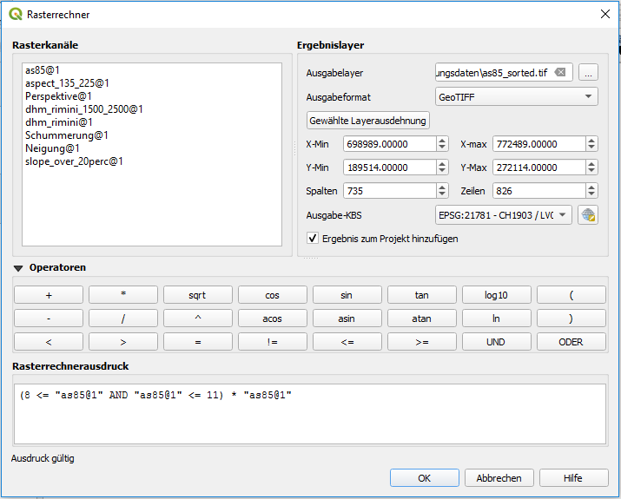Click the CRS selector globe icon
The width and height of the screenshot is (621, 499).
(x=588, y=215)
